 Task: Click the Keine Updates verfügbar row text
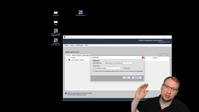point(78,60)
